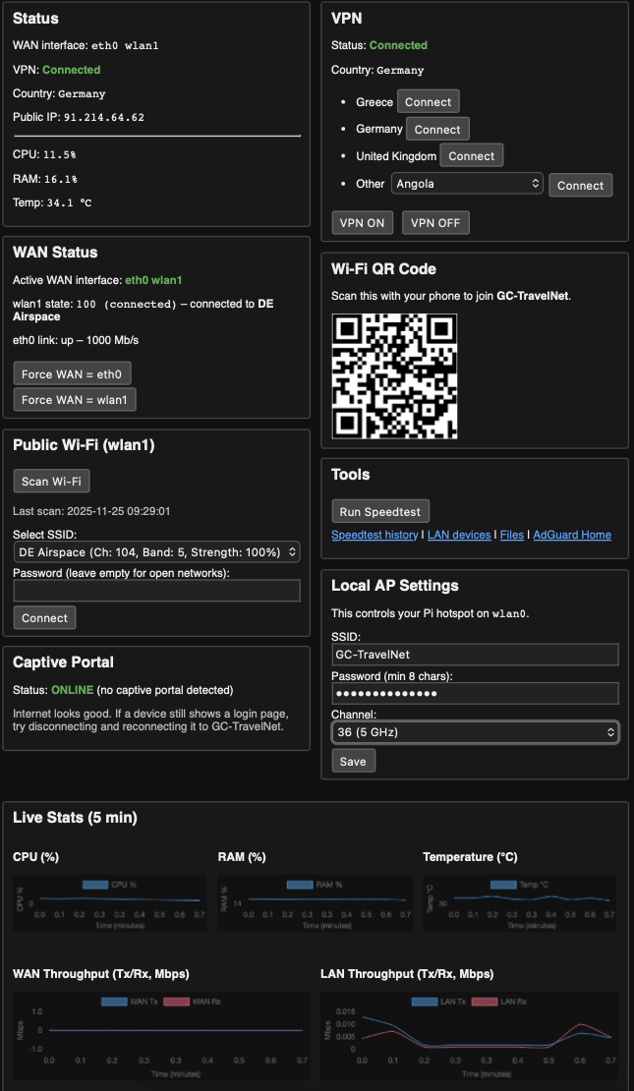
Task: Run Speedtest from the Tools panel
Action: 380,511
